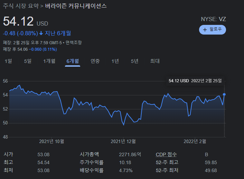The width and height of the screenshot is (244, 179).
Task: Click the 버라이즌 커뮤니케이션스 title text
Action: click(x=76, y=6)
